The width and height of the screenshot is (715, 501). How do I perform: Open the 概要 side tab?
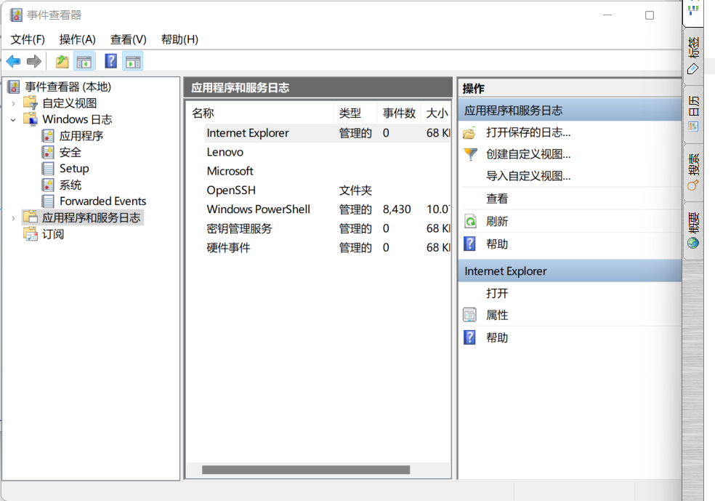pyautogui.click(x=693, y=231)
